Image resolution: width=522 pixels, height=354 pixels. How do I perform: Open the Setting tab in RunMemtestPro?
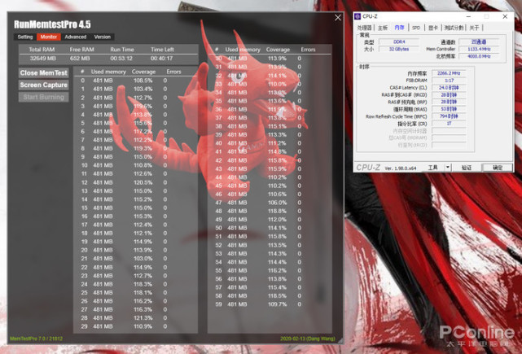coord(25,37)
